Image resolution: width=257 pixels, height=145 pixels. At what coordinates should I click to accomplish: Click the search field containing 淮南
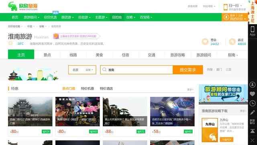(137, 70)
